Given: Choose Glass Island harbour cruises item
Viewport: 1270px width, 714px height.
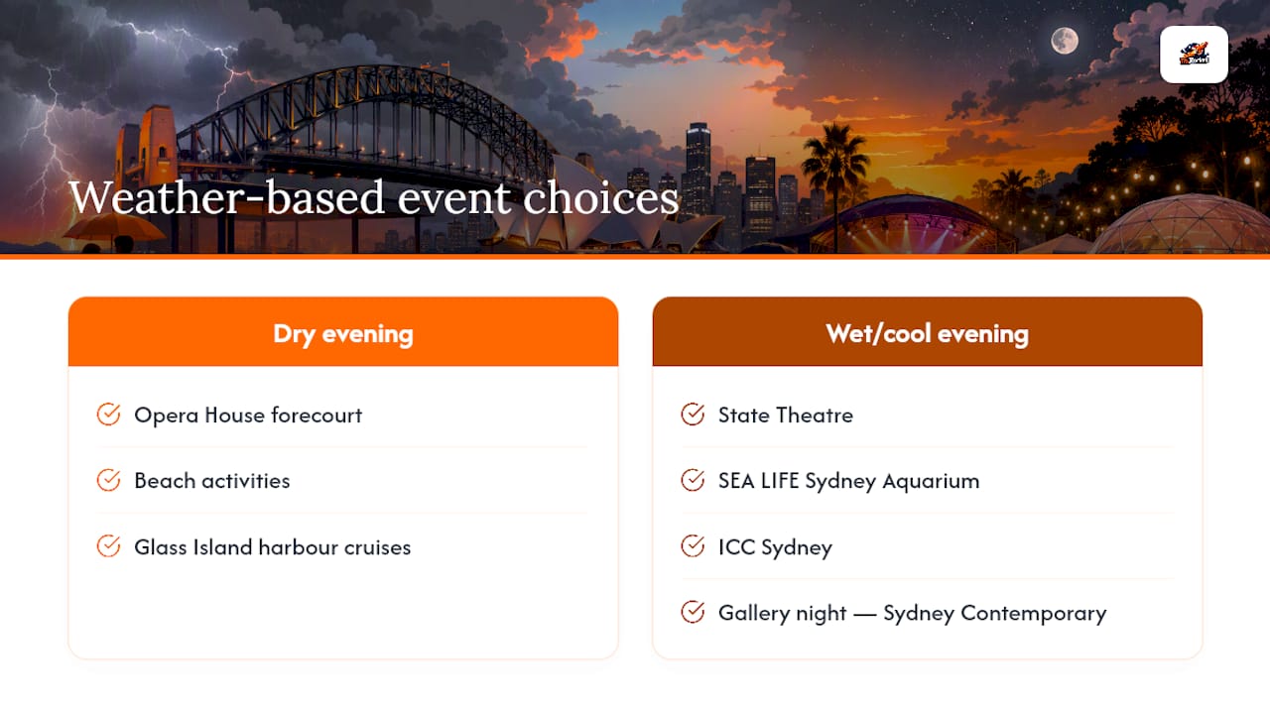Looking at the screenshot, I should (x=342, y=546).
